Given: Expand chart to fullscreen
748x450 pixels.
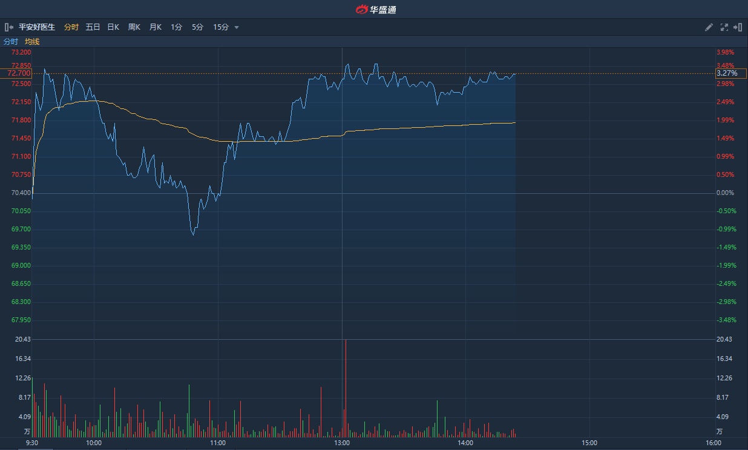Looking at the screenshot, I should [x=724, y=27].
